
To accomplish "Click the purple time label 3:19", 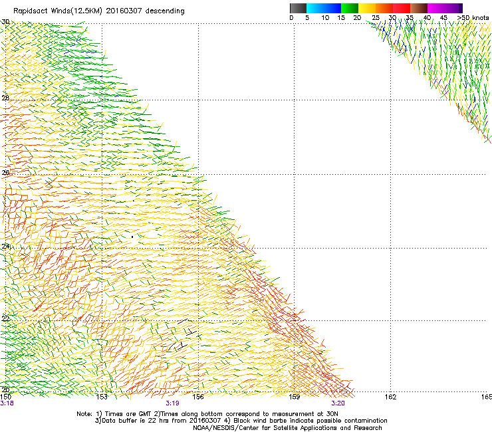I will coord(172,403).
